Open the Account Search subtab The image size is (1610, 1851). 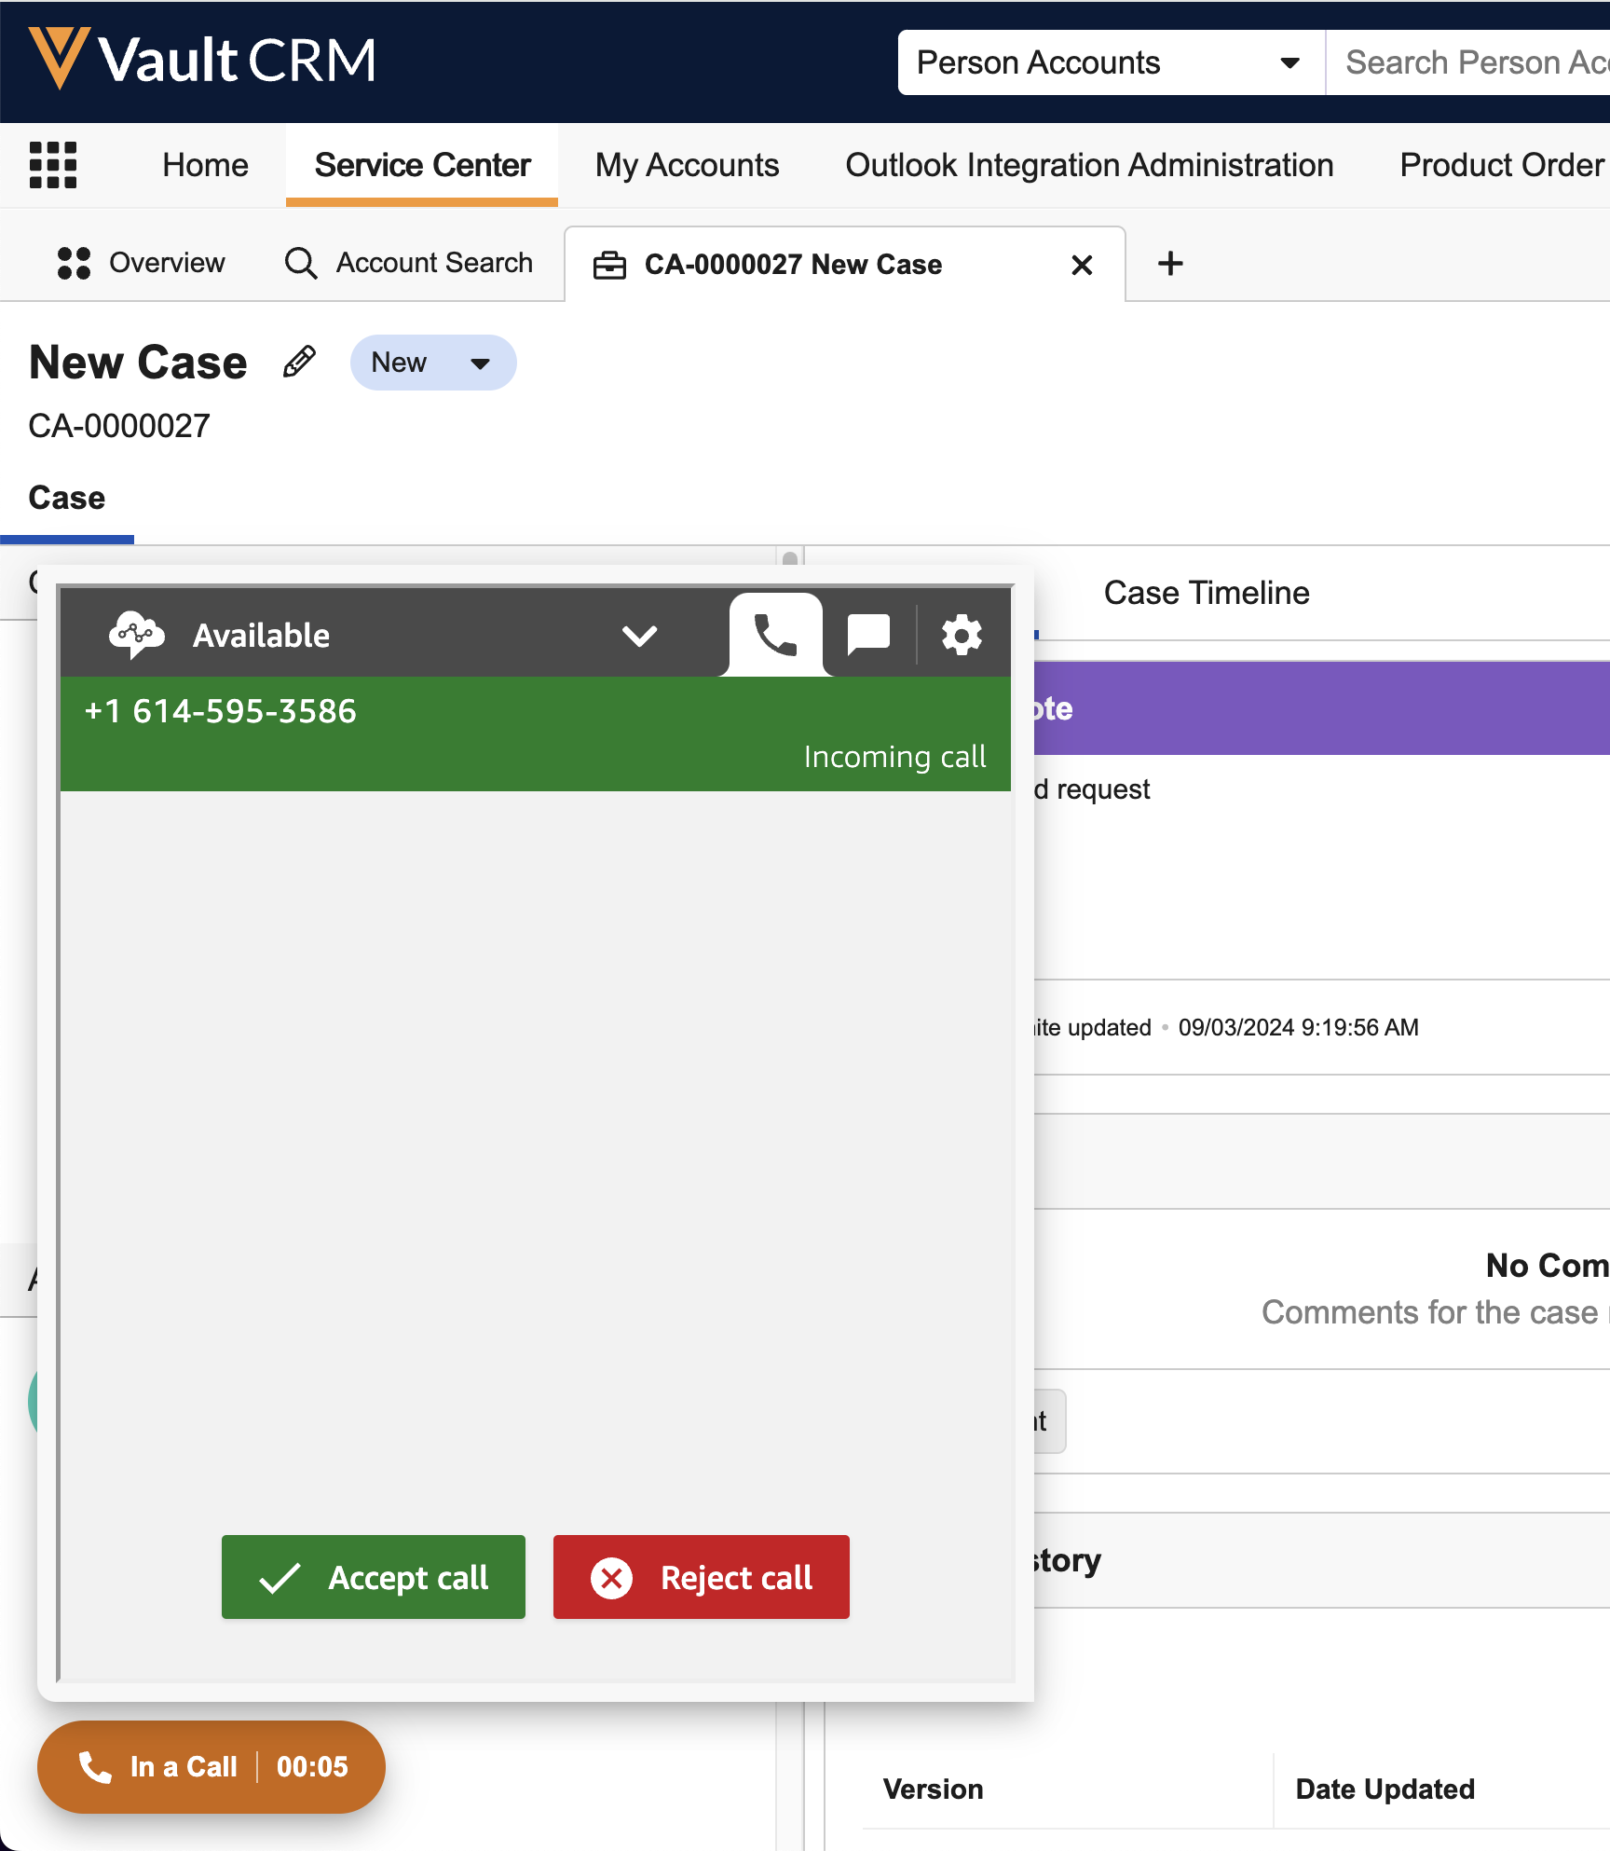(x=409, y=264)
